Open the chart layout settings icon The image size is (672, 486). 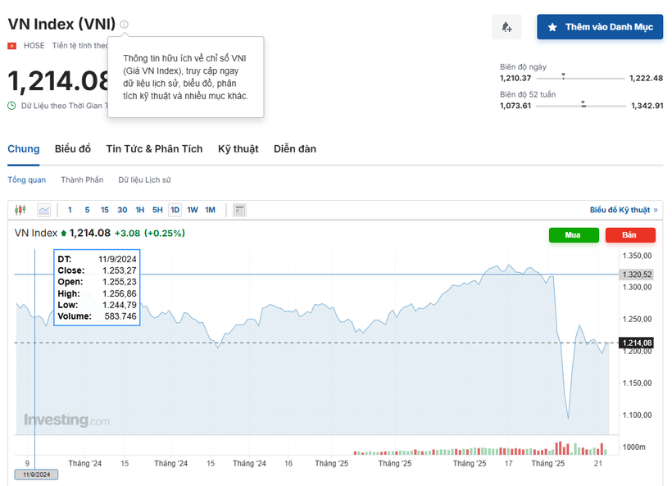tap(238, 210)
